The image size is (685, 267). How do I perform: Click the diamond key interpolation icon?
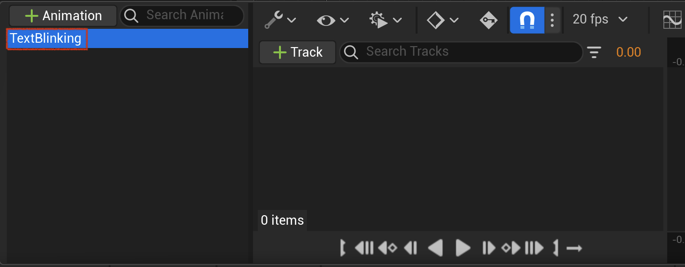(435, 20)
